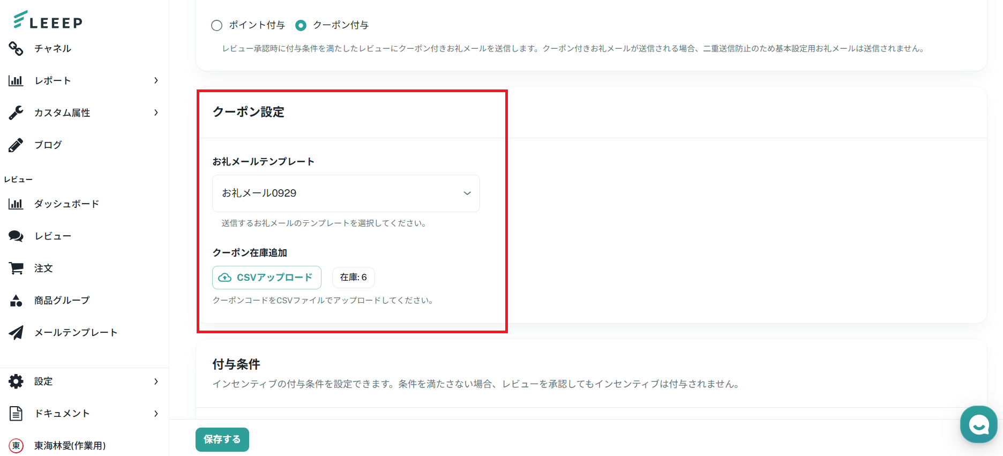
Task: Click the shopping cart Orders icon
Action: coord(16,268)
